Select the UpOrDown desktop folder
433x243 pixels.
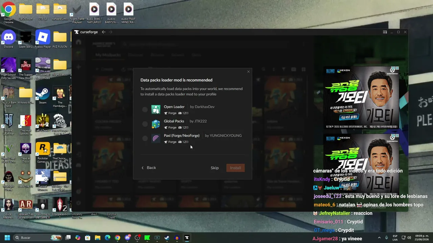tap(25, 12)
